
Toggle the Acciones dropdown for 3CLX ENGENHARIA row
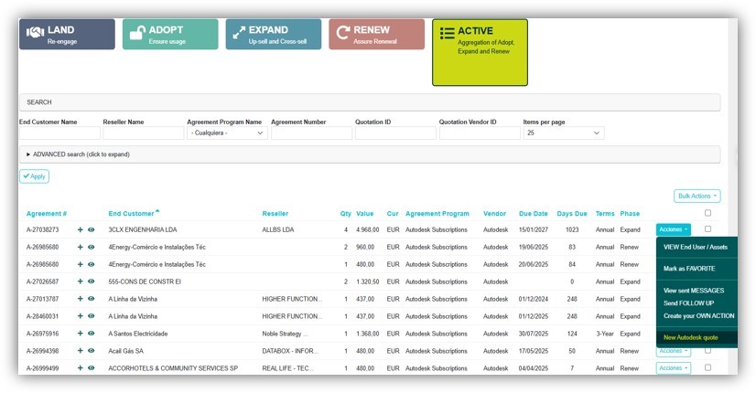click(x=673, y=229)
